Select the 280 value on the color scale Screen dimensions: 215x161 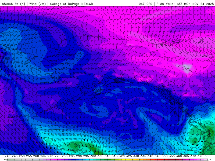click(x=64, y=156)
